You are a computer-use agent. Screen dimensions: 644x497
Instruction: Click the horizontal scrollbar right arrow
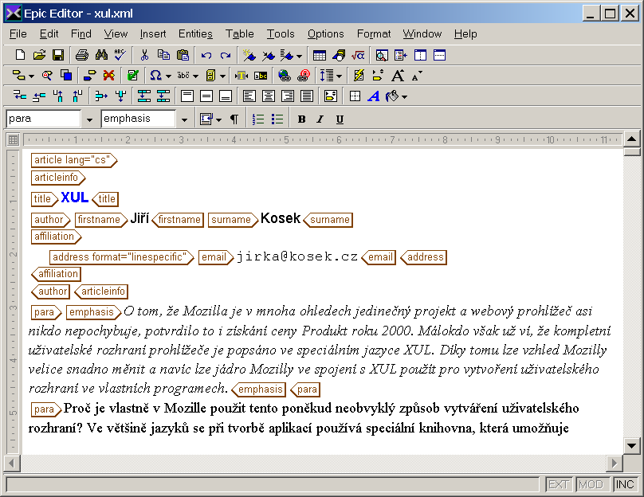coord(614,464)
